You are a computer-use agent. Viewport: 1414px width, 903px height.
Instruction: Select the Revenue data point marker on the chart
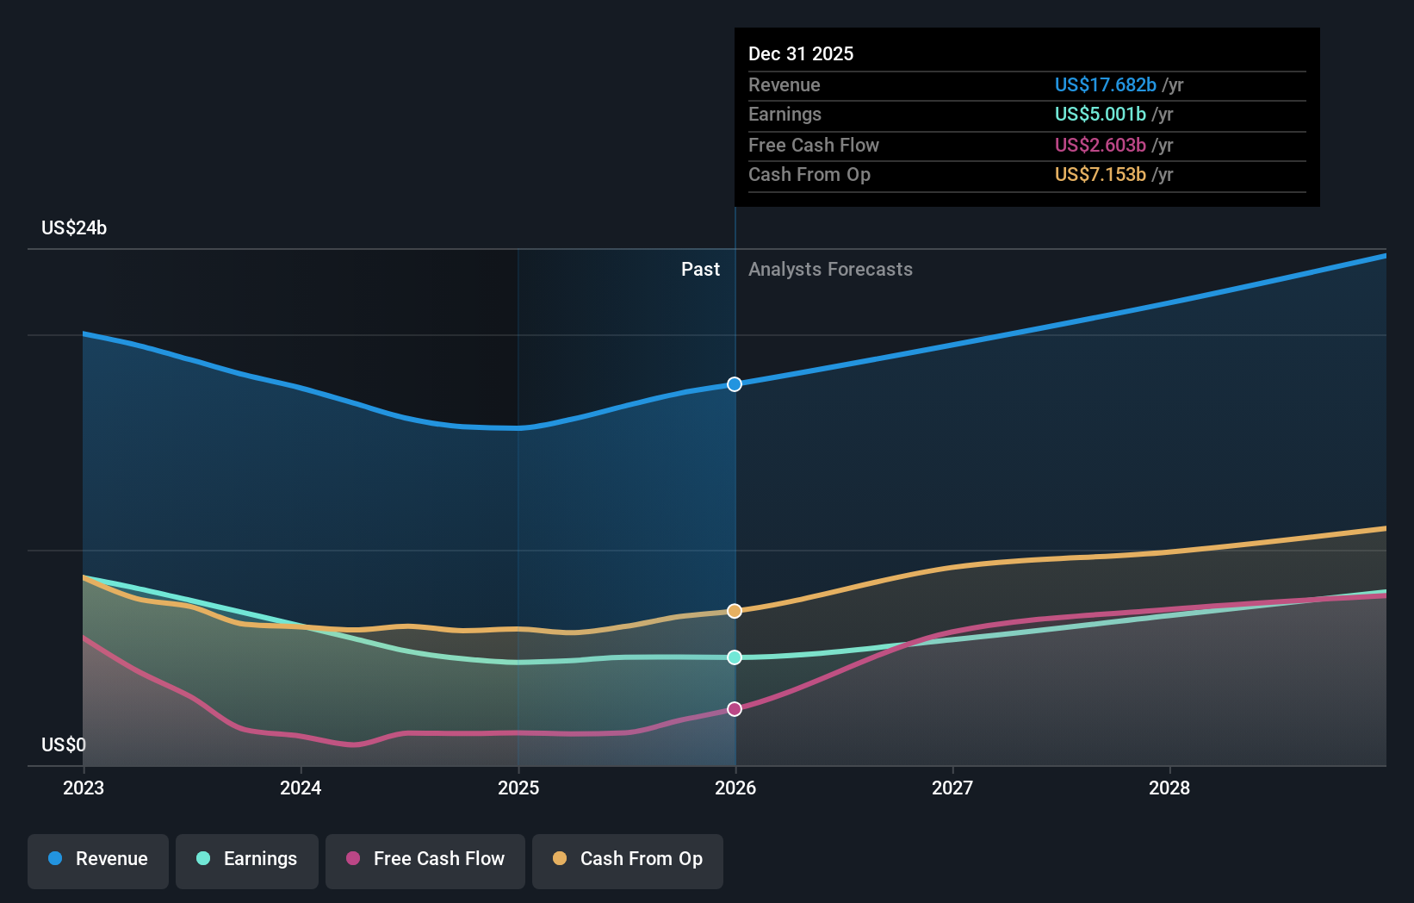point(734,384)
